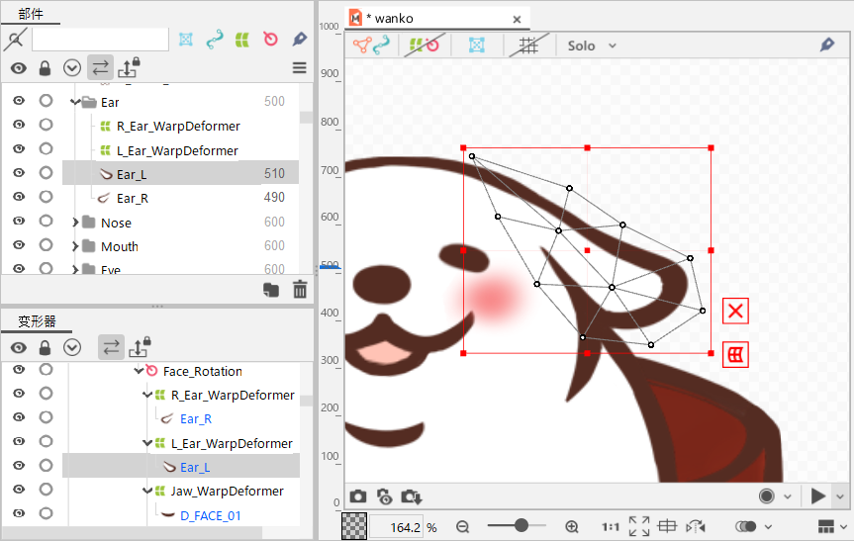The image size is (854, 541).
Task: Click the red X button beside the mesh
Action: coord(735,312)
